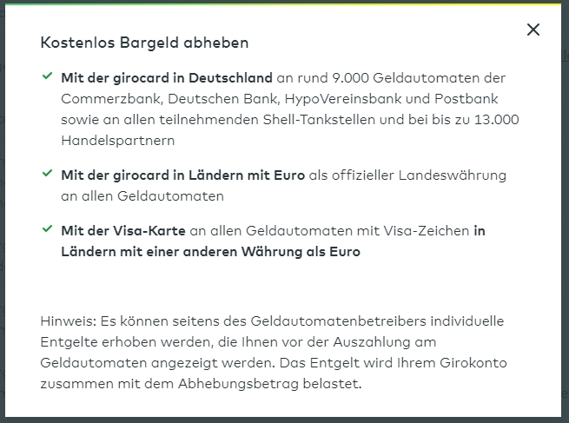Click the checkmark beside the Visa-Karte item
The width and height of the screenshot is (569, 423).
coord(46,230)
